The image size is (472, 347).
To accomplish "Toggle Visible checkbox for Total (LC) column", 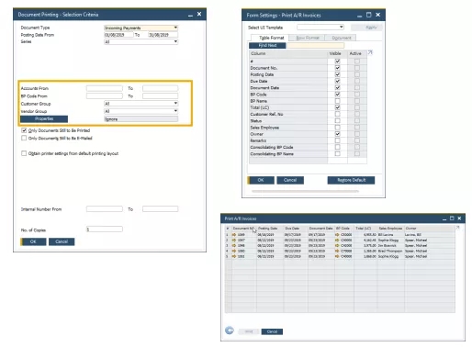I will point(337,107).
